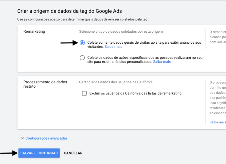The height and width of the screenshot is (164, 226).
Task: Expand the chevron beside Configurações avançadas
Action: [22, 138]
